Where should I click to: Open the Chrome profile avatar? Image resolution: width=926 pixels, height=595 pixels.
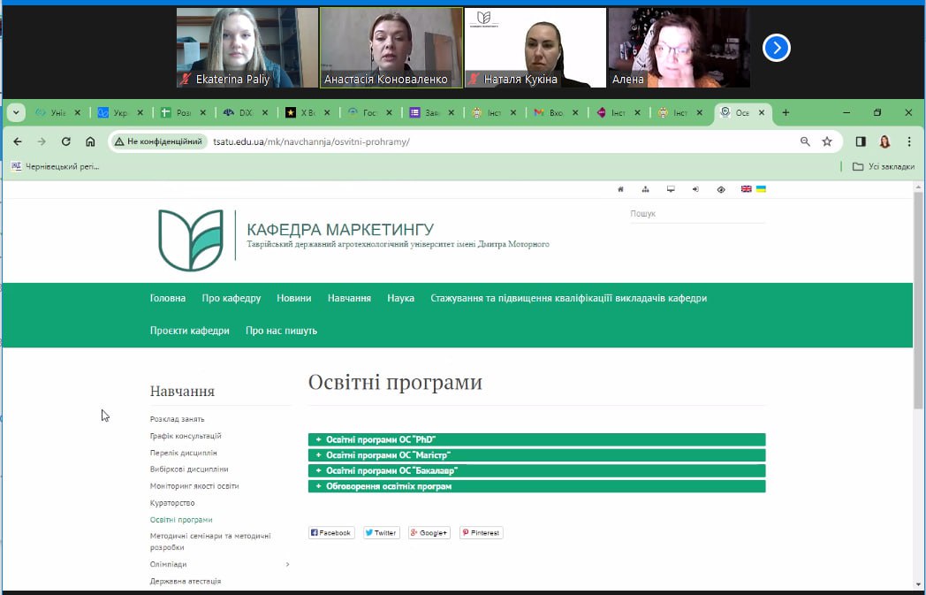coord(884,141)
